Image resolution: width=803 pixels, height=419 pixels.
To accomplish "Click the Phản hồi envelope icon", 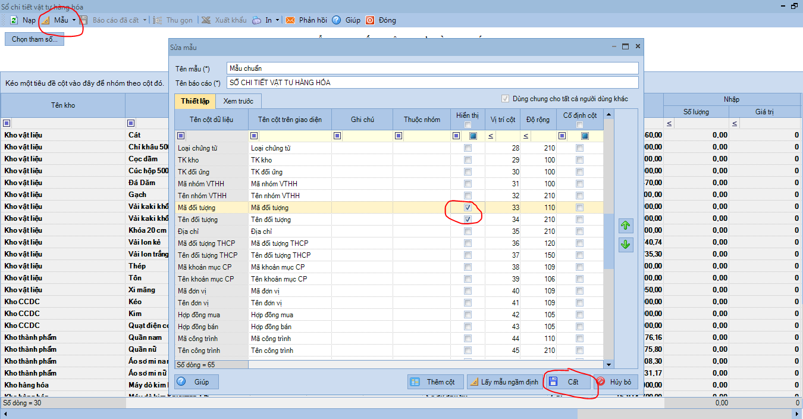I will point(290,20).
